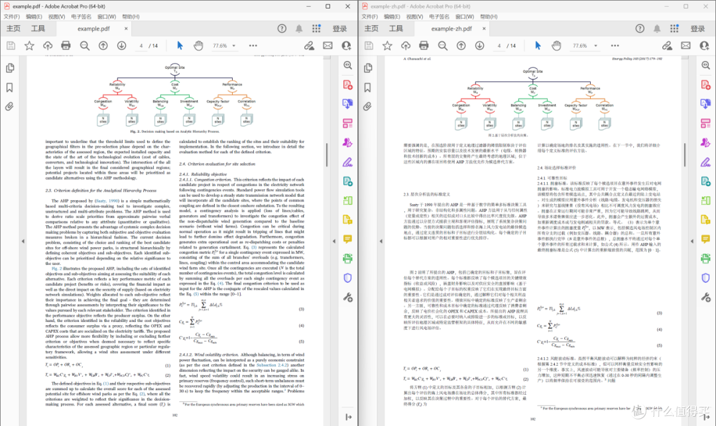
Task: Print icon in example.pdf window
Action: (x=66, y=46)
